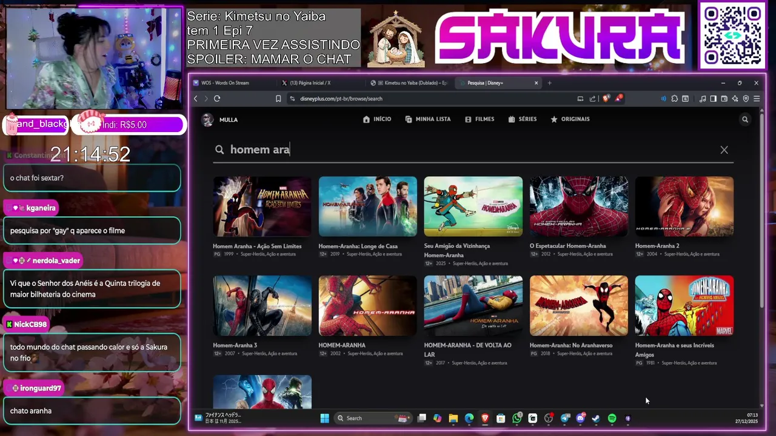Open the browser hamburger menu
The height and width of the screenshot is (436, 776).
[x=757, y=99]
